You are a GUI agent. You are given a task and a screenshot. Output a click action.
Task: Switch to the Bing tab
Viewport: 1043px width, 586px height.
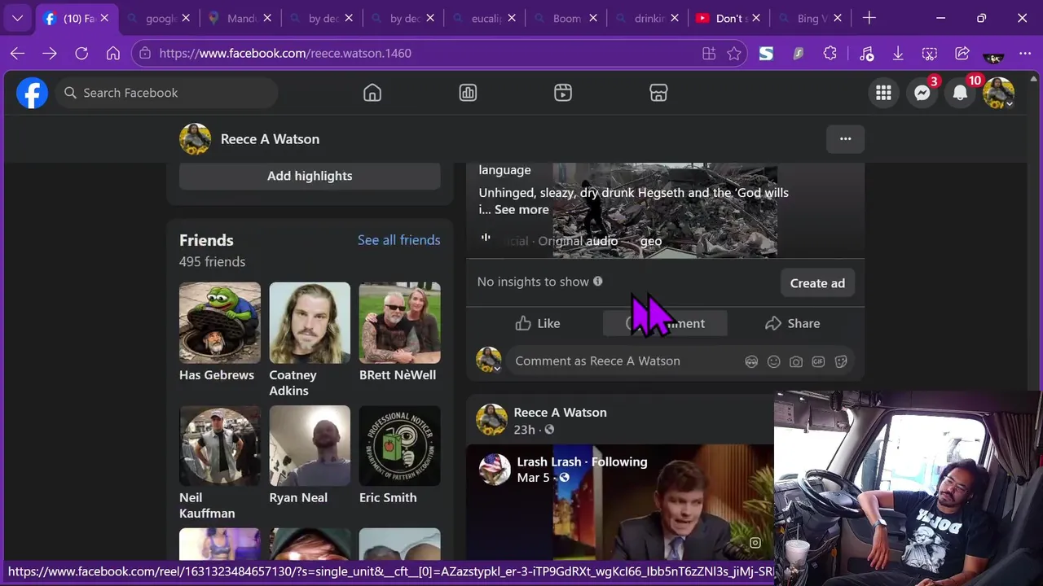(x=812, y=18)
